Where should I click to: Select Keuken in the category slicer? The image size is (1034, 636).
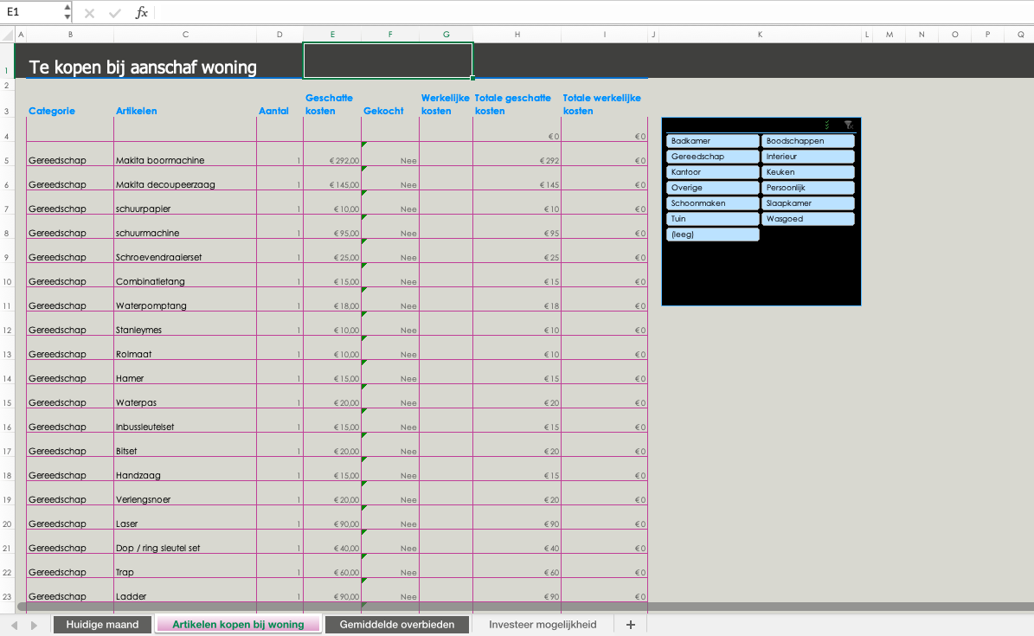click(808, 171)
